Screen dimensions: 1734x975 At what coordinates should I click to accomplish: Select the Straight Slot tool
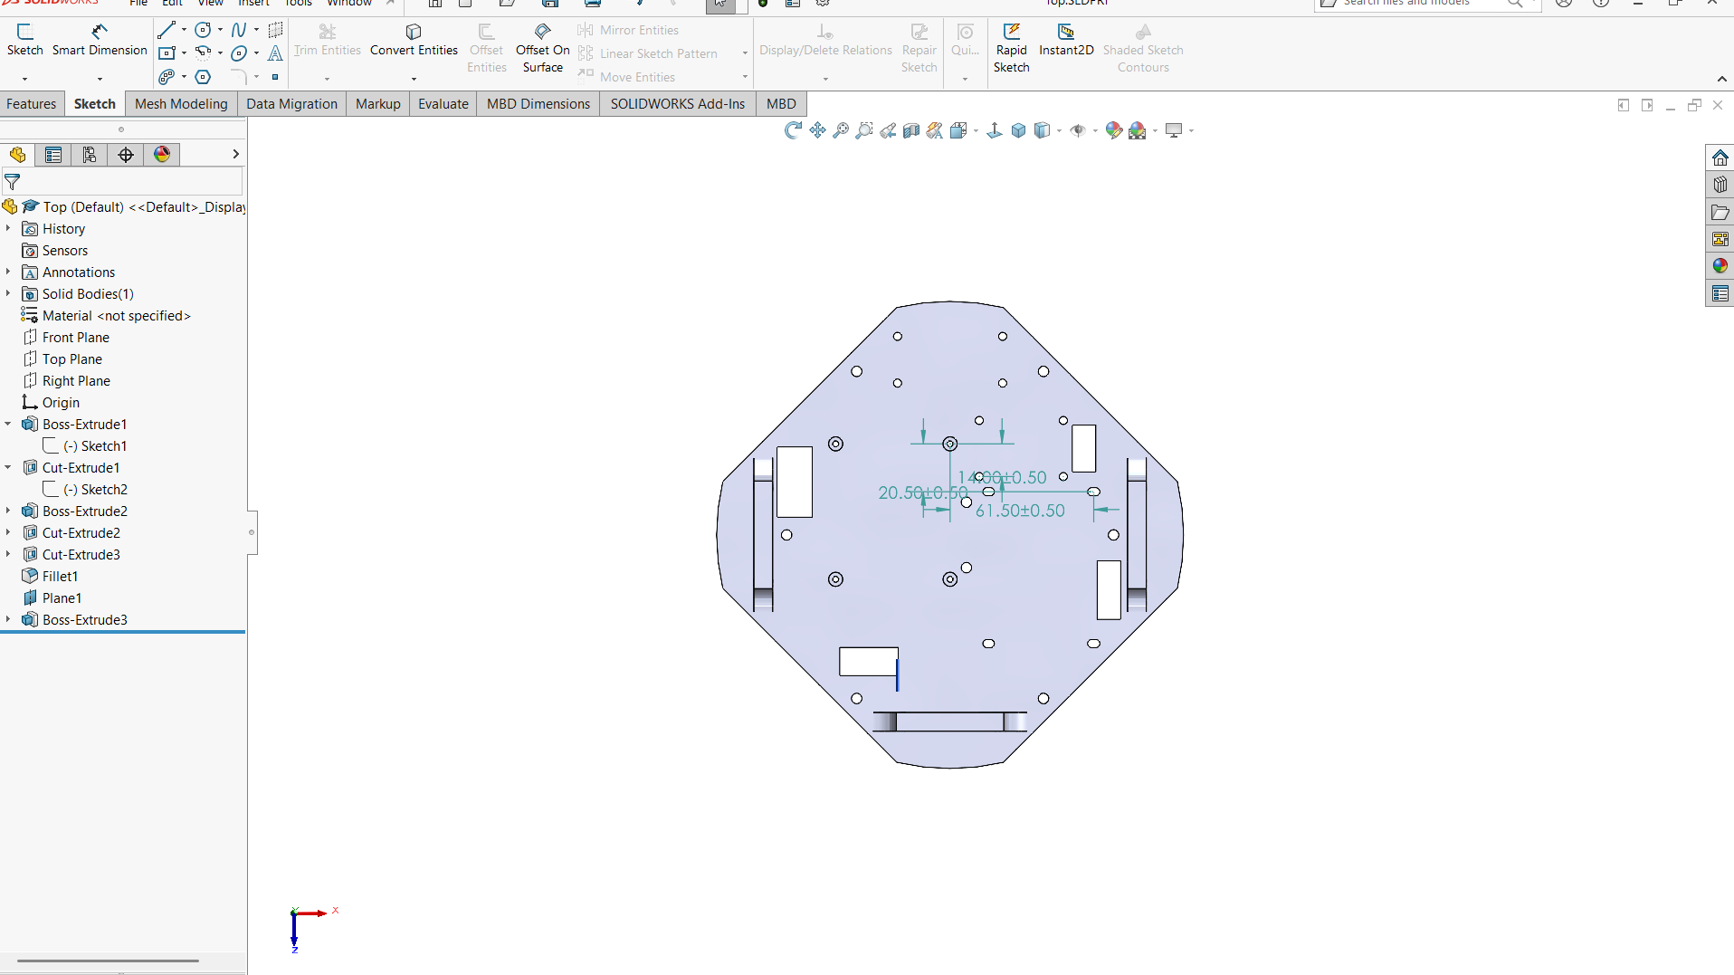167,77
